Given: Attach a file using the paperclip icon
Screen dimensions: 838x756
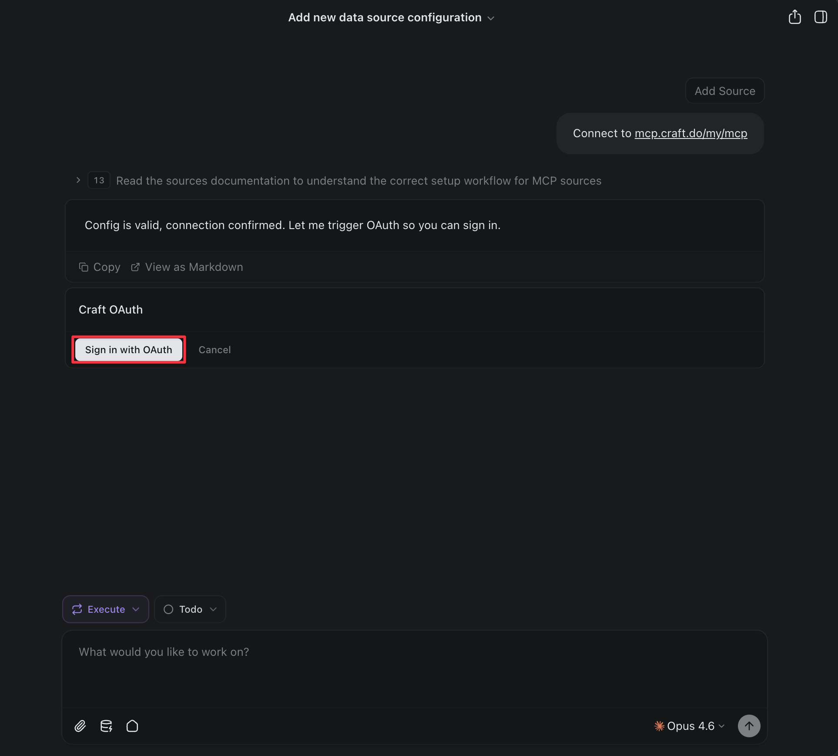Looking at the screenshot, I should 80,726.
